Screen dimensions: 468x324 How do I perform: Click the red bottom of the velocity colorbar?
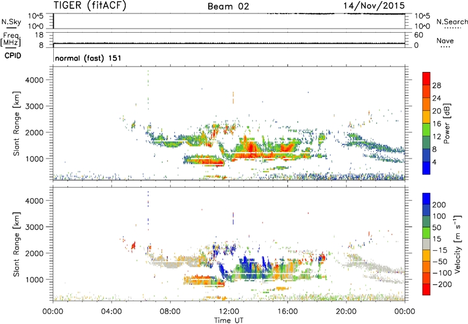tap(426, 289)
